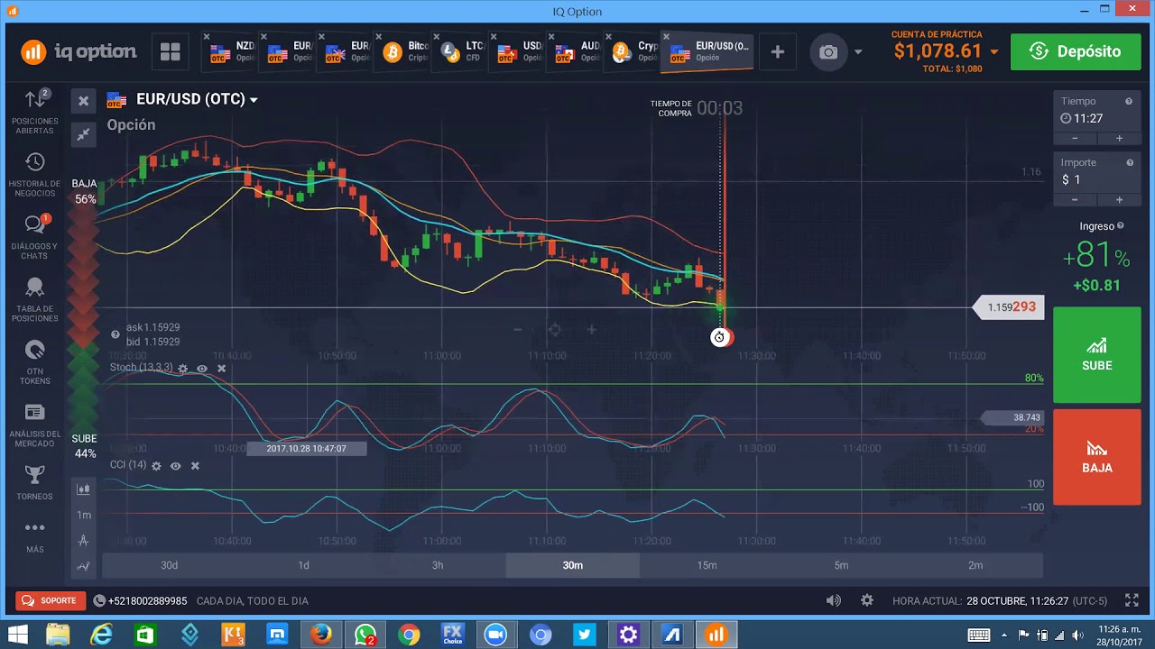
Task: Add a new asset tab with plus
Action: click(777, 52)
